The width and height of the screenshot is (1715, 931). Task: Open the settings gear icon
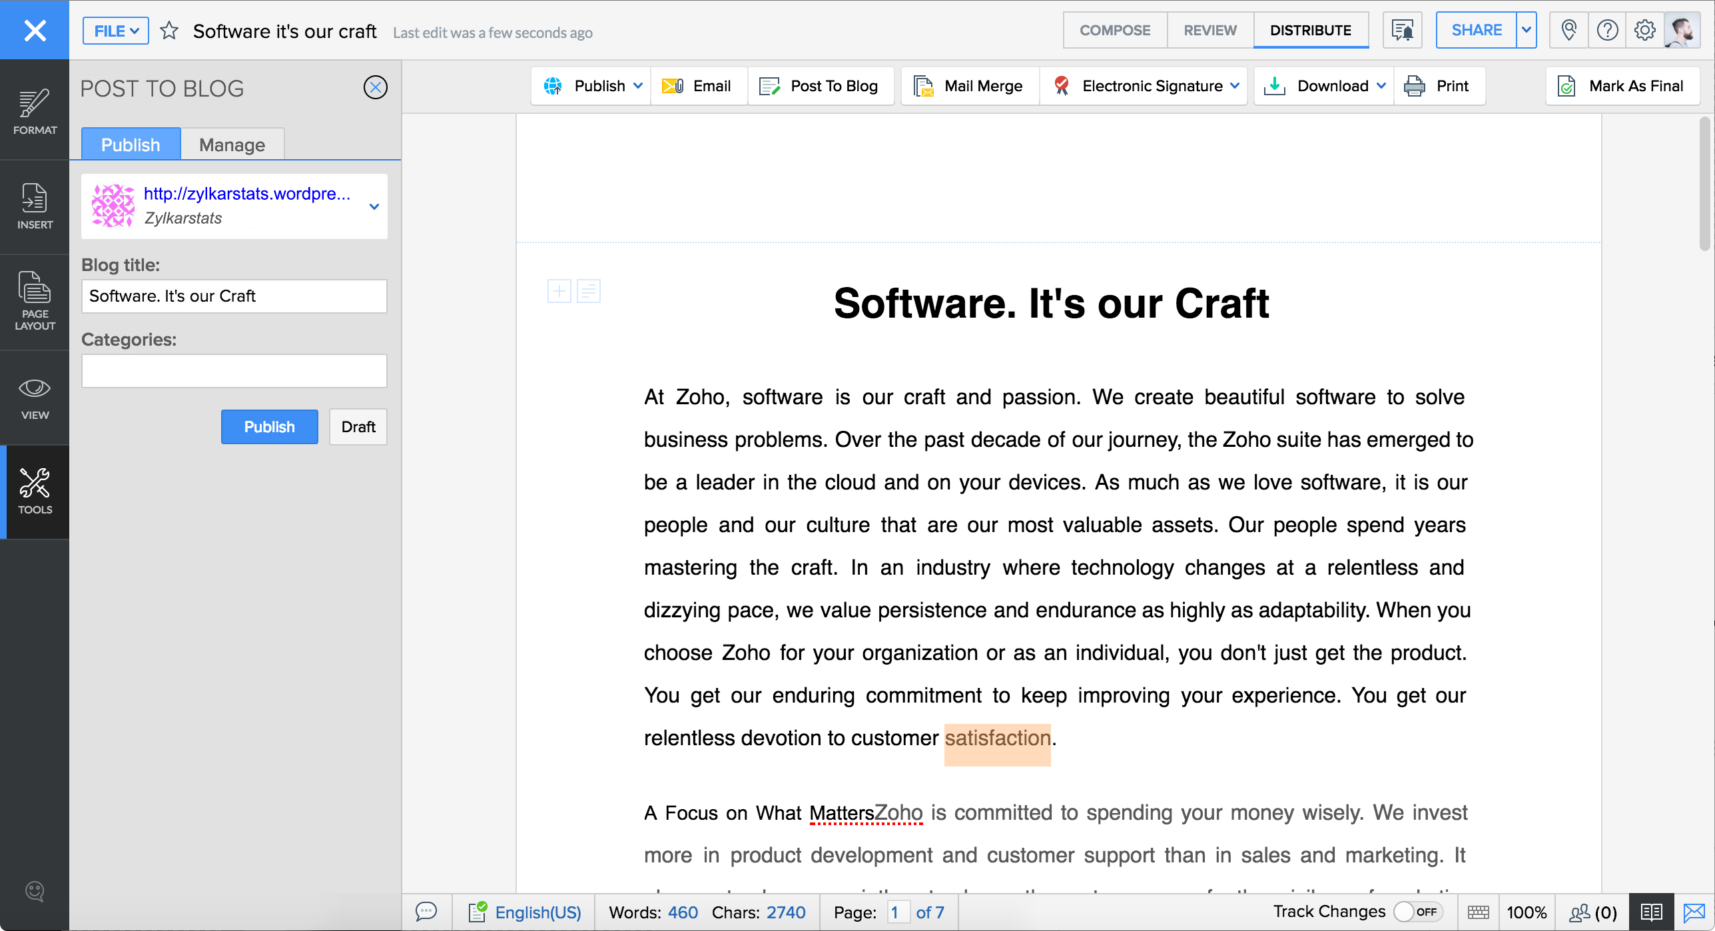point(1644,31)
